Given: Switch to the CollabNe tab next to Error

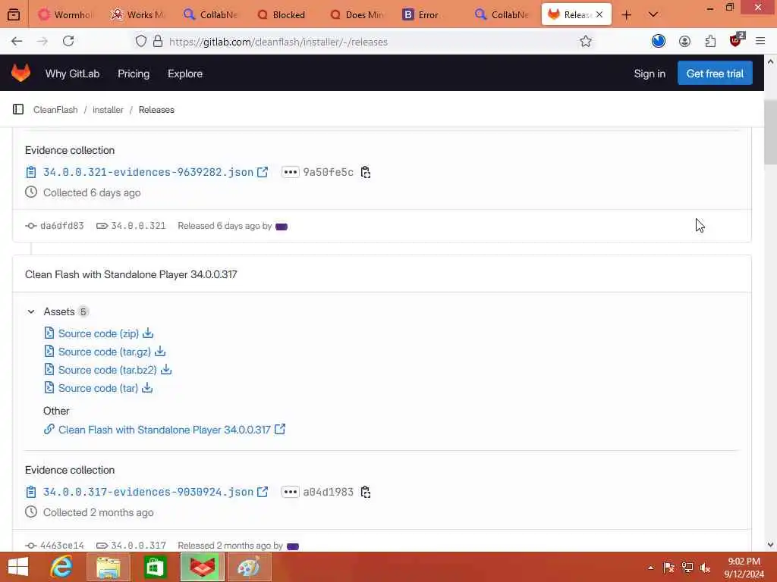Looking at the screenshot, I should [x=502, y=15].
